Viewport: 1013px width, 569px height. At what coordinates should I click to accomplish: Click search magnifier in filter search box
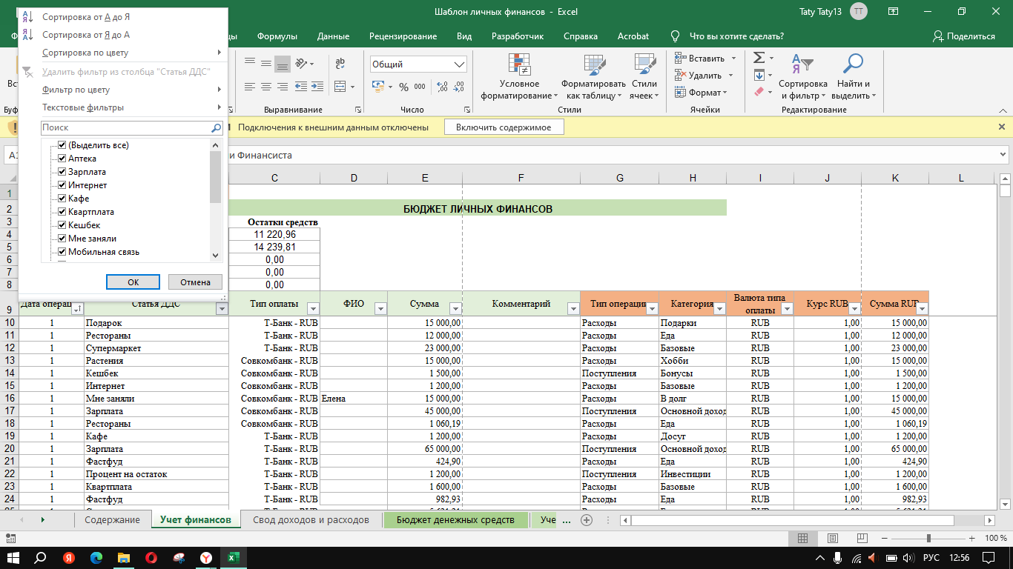pyautogui.click(x=216, y=127)
